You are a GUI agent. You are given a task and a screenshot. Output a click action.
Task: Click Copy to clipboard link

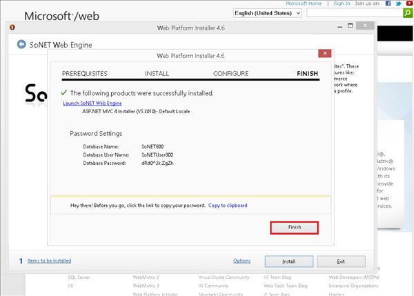point(228,206)
